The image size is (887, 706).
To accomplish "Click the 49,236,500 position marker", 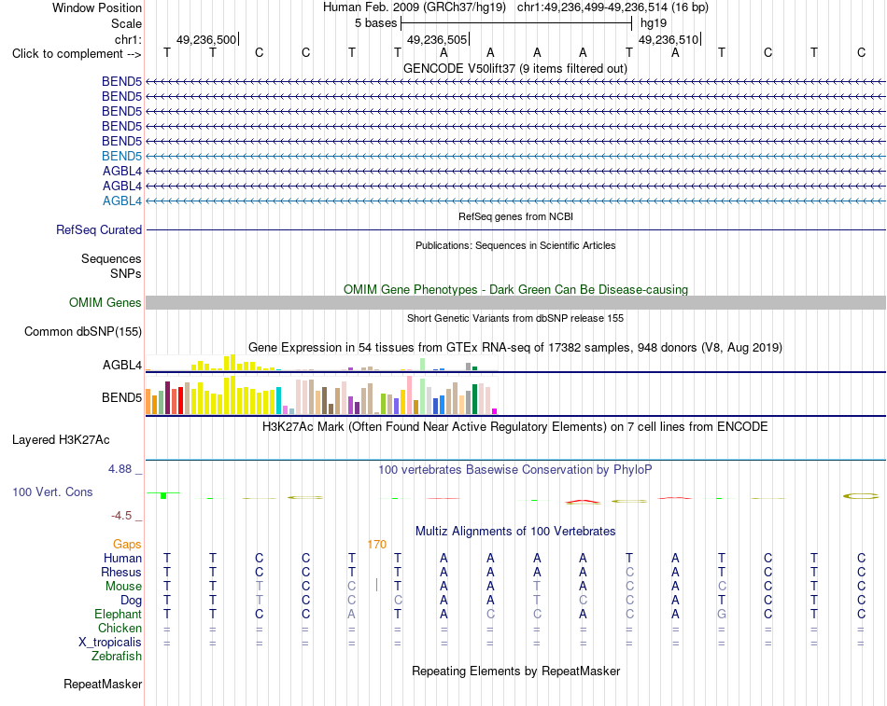I will click(x=207, y=39).
